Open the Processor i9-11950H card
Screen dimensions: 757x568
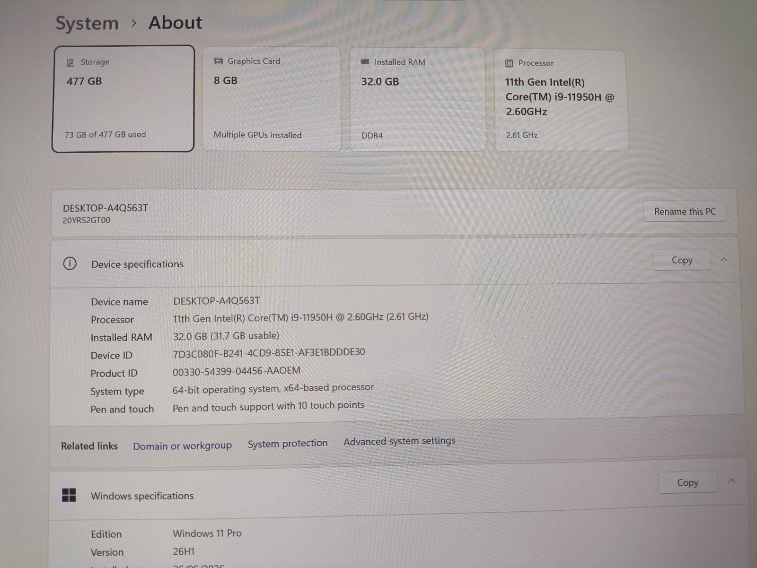(x=561, y=100)
